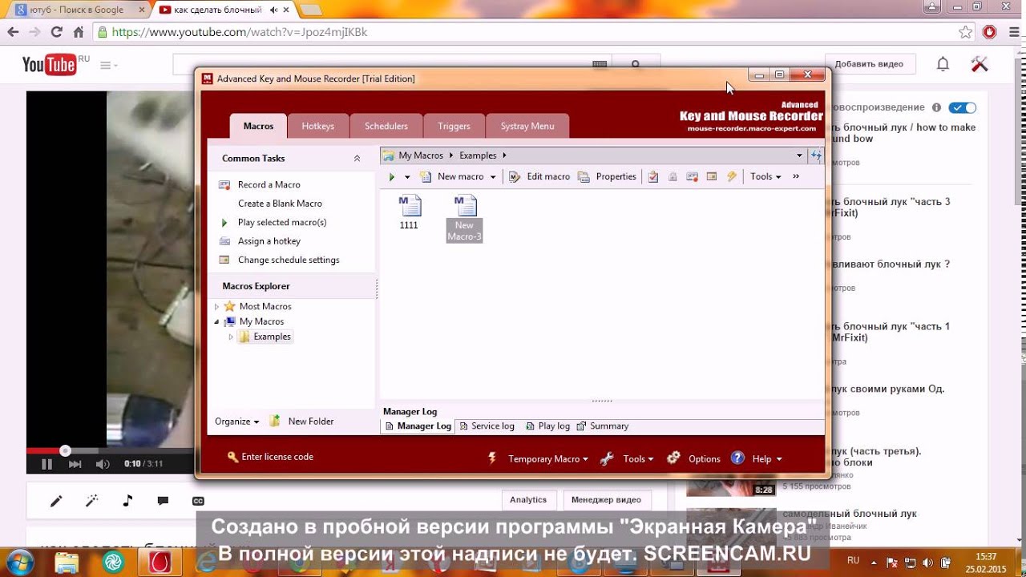Open the Temporary Macro menu
1026x577 pixels.
coord(539,458)
